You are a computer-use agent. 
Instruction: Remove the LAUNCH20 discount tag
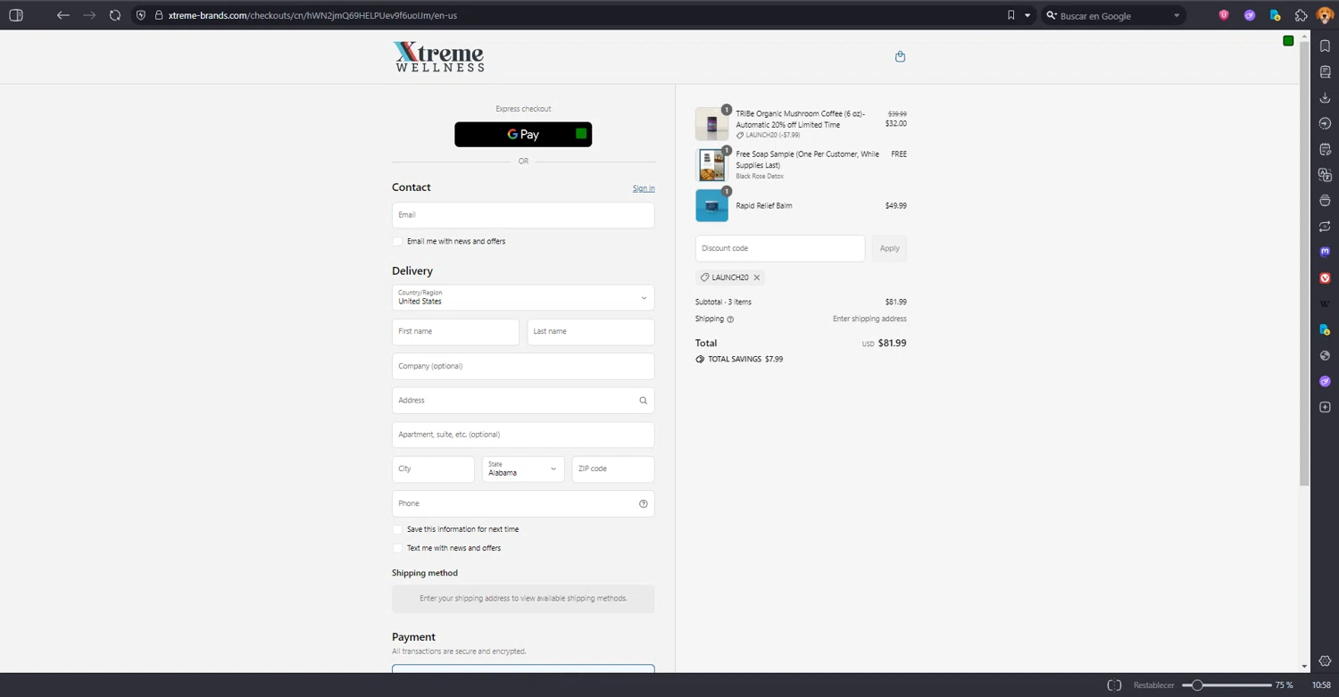pyautogui.click(x=757, y=278)
